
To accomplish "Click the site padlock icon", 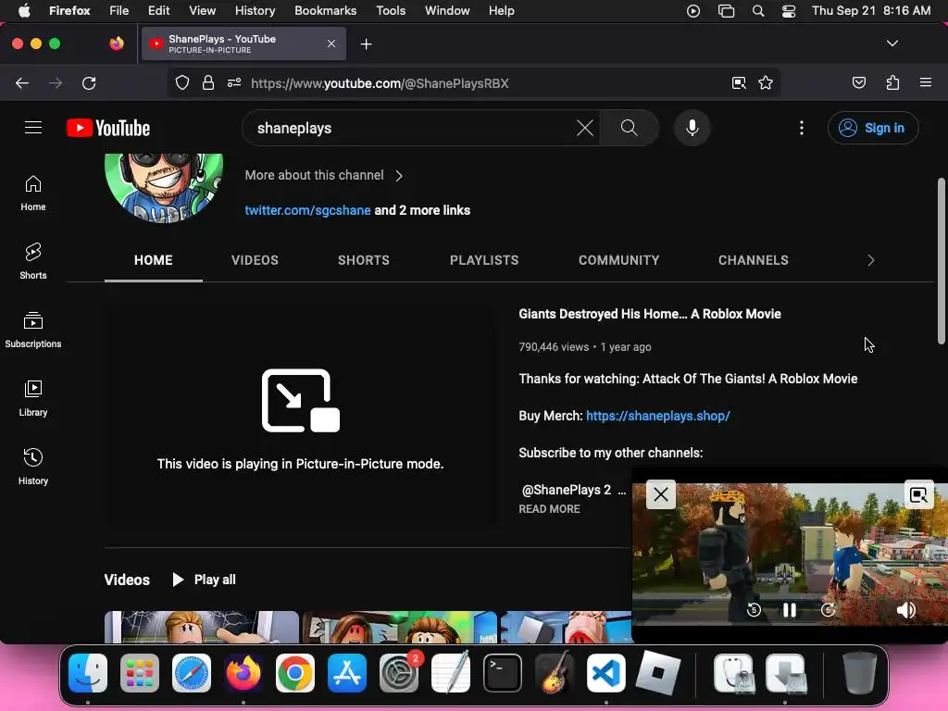I will coord(208,82).
